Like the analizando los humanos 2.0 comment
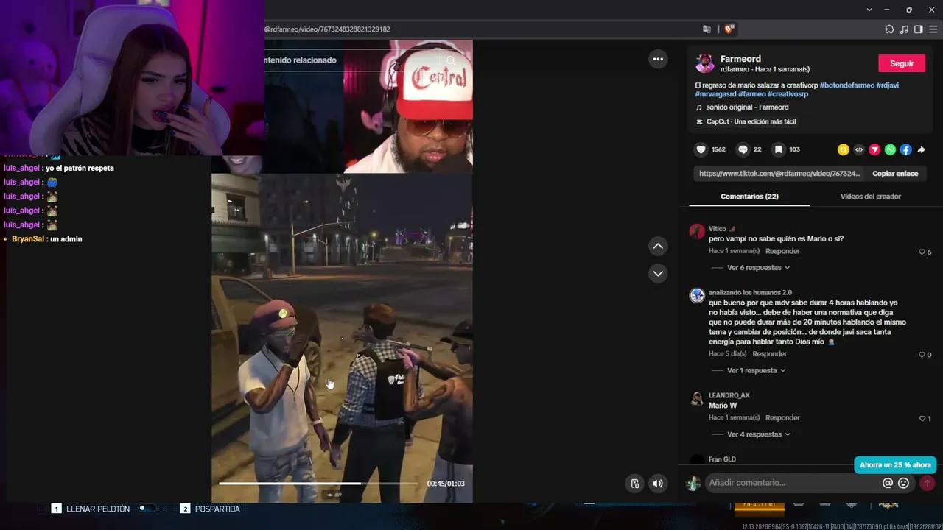The height and width of the screenshot is (530, 943). pos(922,355)
